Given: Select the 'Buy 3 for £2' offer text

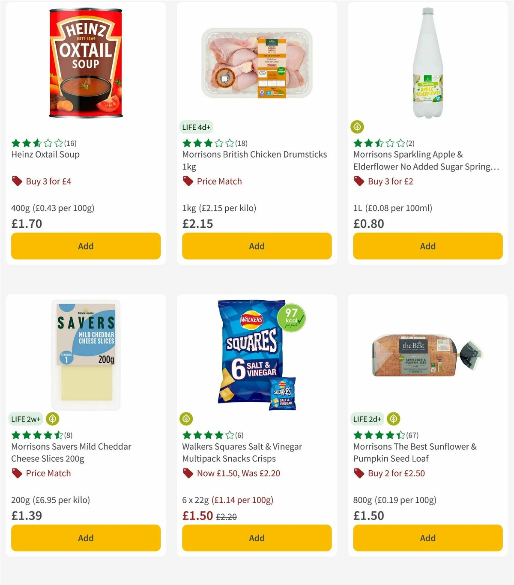Looking at the screenshot, I should click(x=390, y=181).
